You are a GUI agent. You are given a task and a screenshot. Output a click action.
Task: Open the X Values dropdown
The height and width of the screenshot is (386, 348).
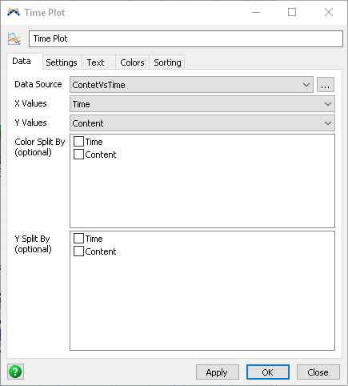202,104
